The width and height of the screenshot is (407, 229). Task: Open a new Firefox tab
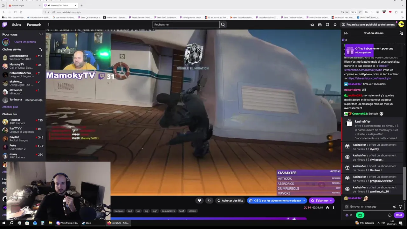click(x=81, y=5)
